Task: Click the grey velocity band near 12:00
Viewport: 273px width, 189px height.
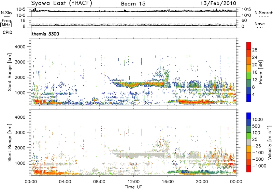Action: [138, 155]
